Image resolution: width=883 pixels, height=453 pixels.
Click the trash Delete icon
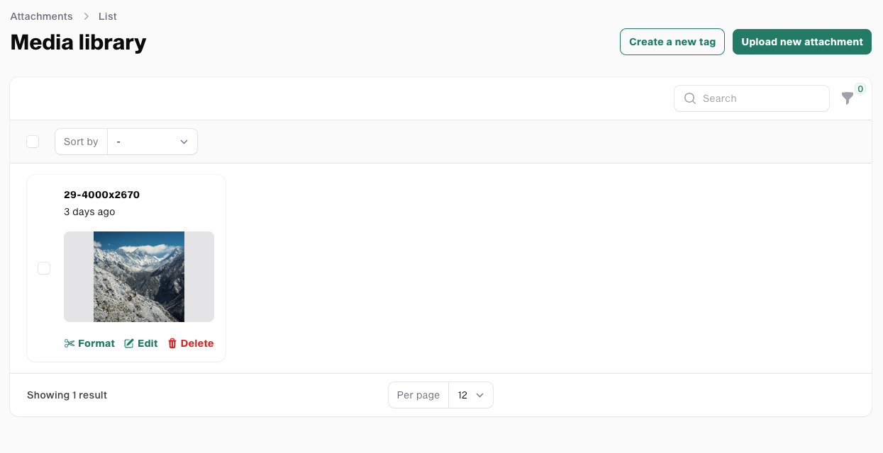[x=172, y=343]
